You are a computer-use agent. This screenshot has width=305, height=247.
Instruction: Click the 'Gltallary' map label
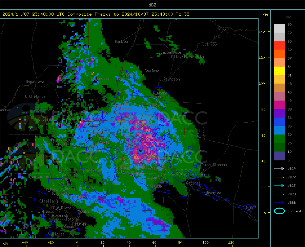pos(48,201)
